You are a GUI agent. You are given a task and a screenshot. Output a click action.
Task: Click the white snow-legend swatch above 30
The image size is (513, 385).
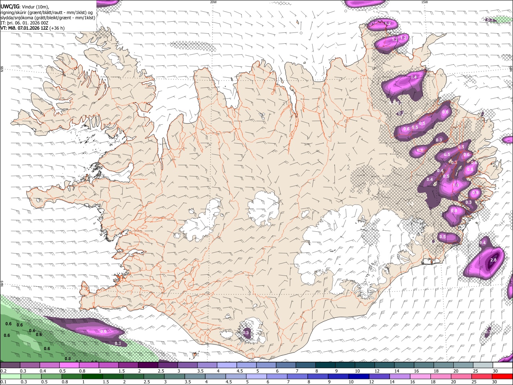(x=503, y=365)
